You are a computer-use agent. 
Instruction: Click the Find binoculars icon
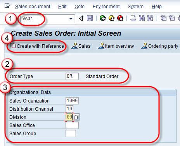[142, 18]
